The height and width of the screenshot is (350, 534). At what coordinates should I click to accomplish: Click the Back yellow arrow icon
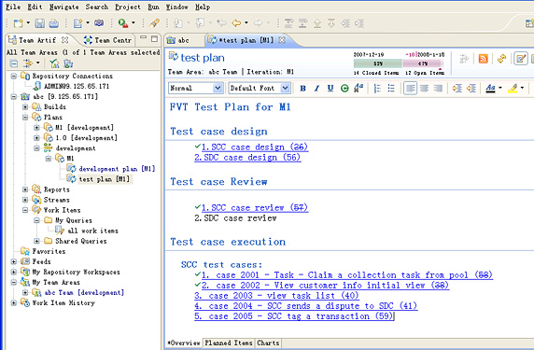[236, 23]
